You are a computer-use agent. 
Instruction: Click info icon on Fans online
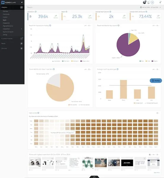[38, 113]
